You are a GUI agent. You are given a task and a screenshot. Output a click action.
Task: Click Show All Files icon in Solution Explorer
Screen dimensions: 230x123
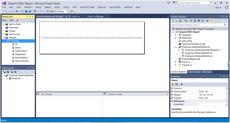click(202, 21)
